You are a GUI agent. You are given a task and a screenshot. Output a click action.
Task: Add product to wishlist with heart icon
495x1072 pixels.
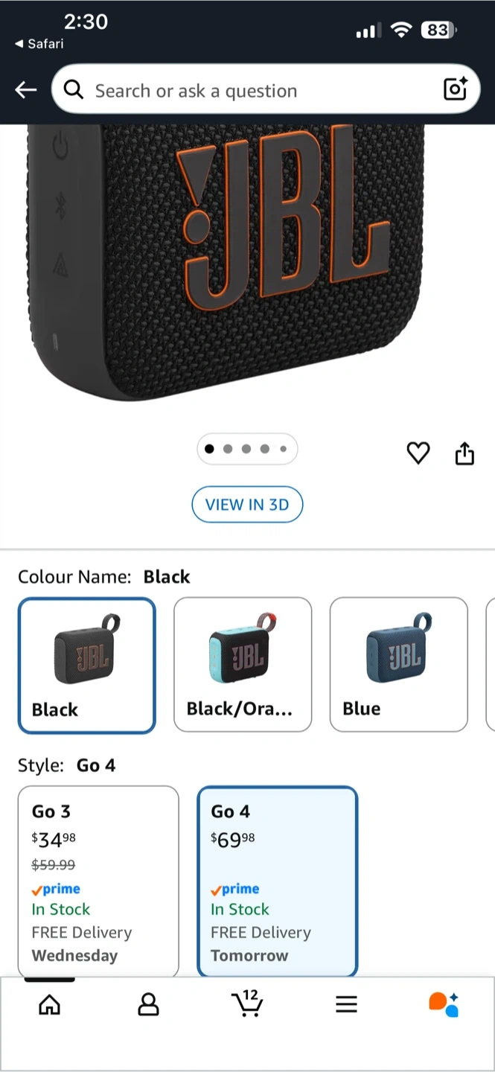(418, 453)
